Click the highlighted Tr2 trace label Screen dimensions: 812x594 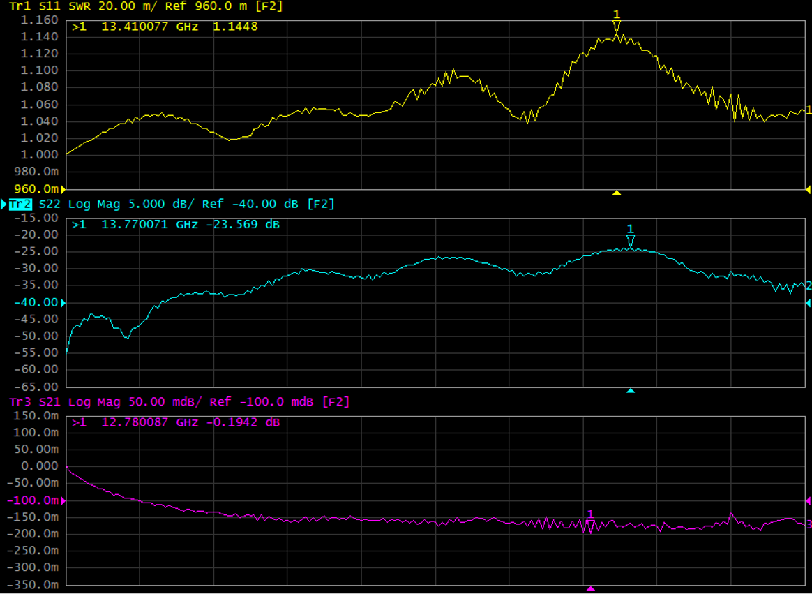coord(20,204)
